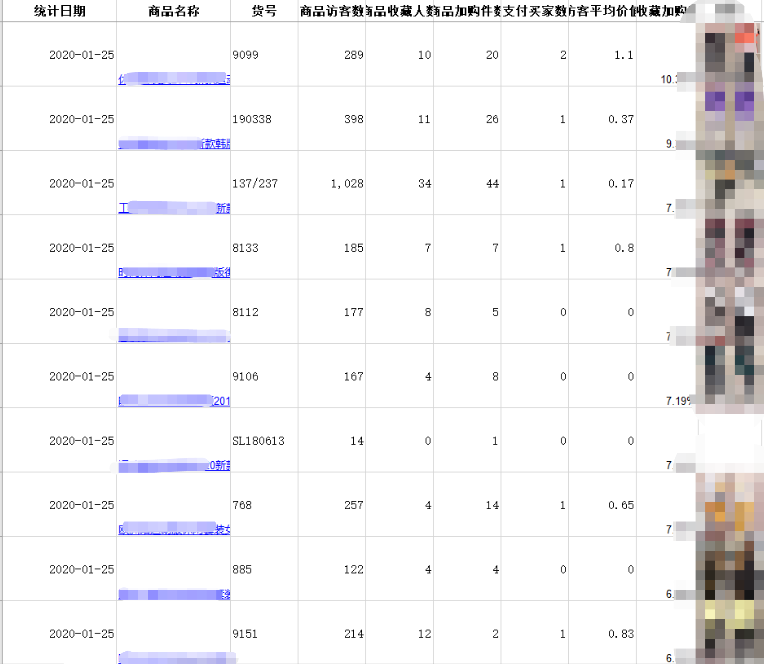Click visitor count cell 1,028

[332, 183]
